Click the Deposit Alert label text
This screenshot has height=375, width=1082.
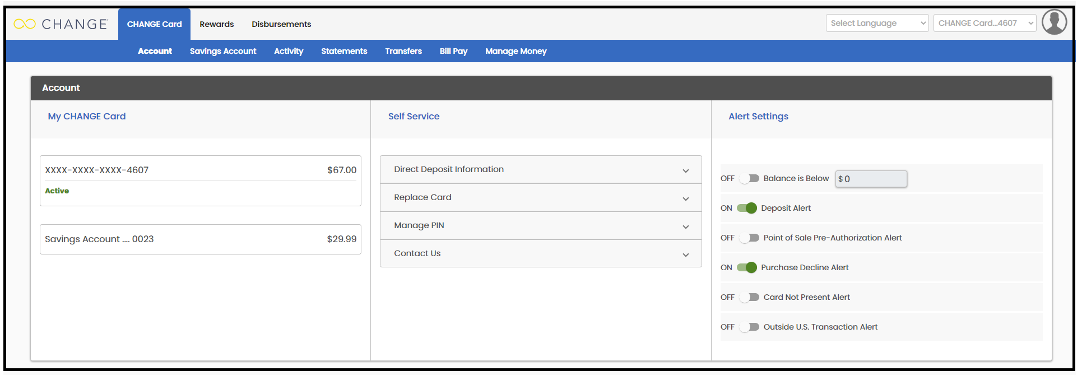pyautogui.click(x=786, y=208)
